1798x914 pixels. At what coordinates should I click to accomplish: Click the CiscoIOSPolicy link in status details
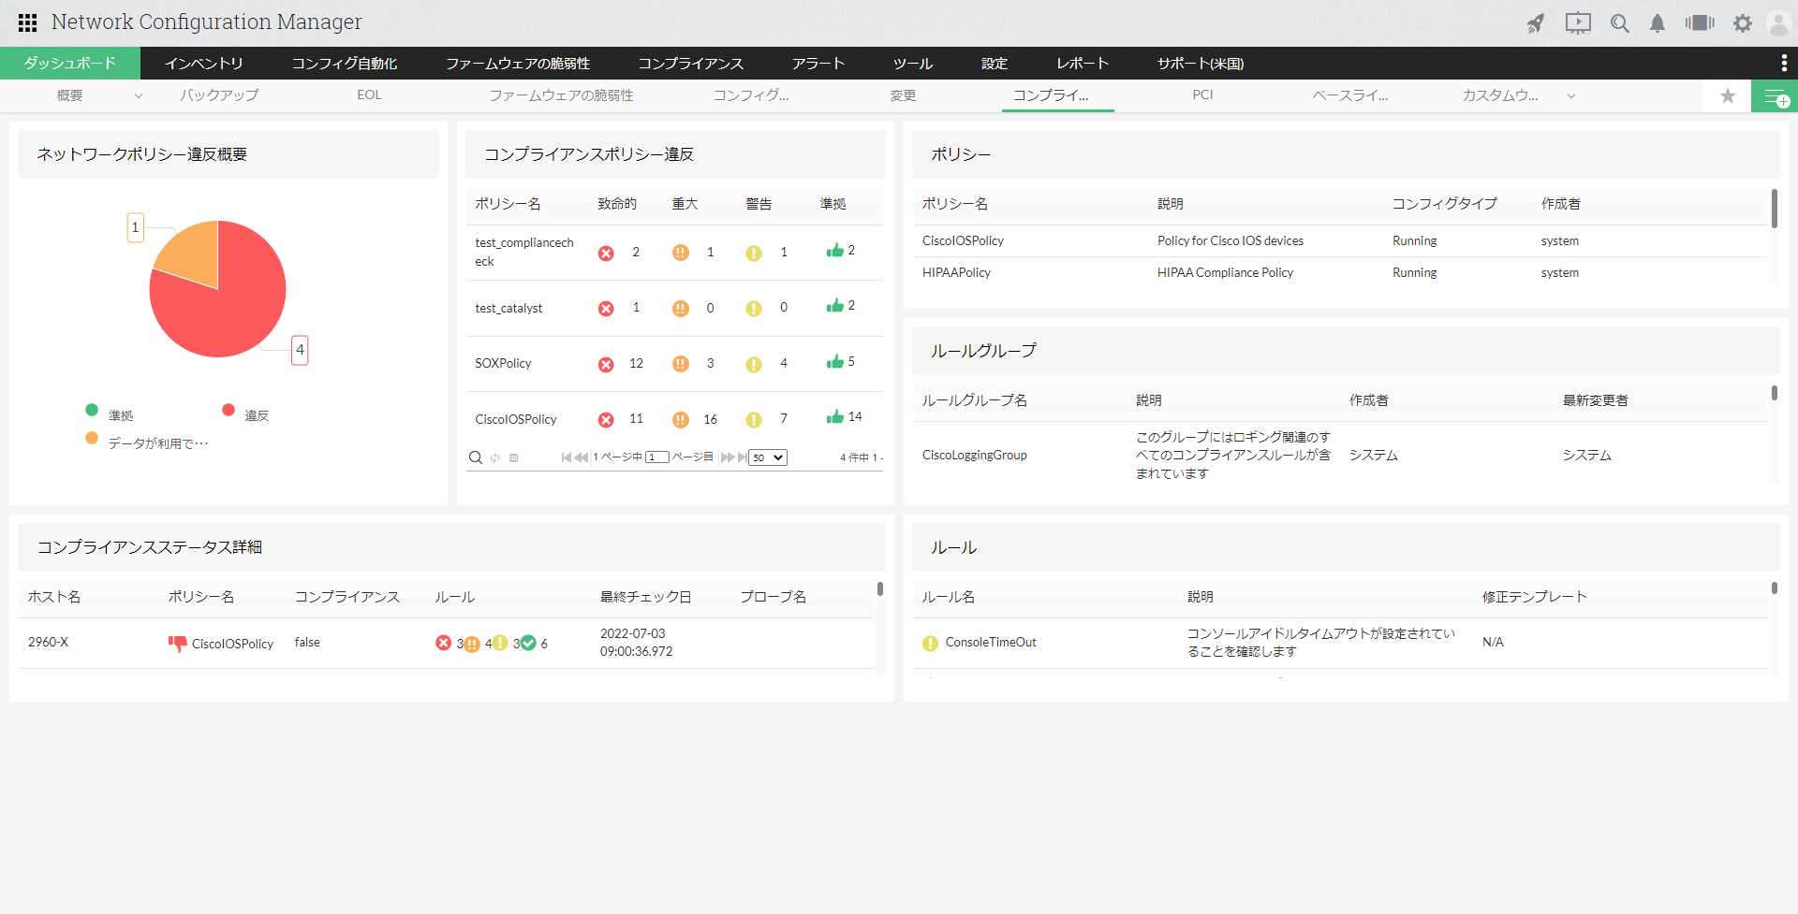tap(232, 644)
